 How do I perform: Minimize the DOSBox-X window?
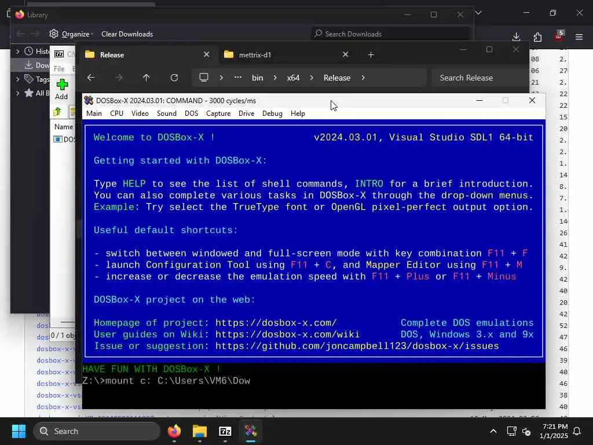click(479, 100)
